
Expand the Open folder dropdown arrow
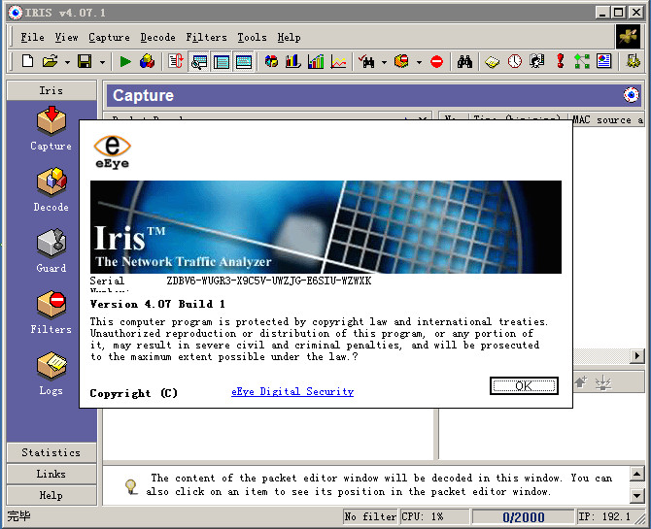[67, 62]
